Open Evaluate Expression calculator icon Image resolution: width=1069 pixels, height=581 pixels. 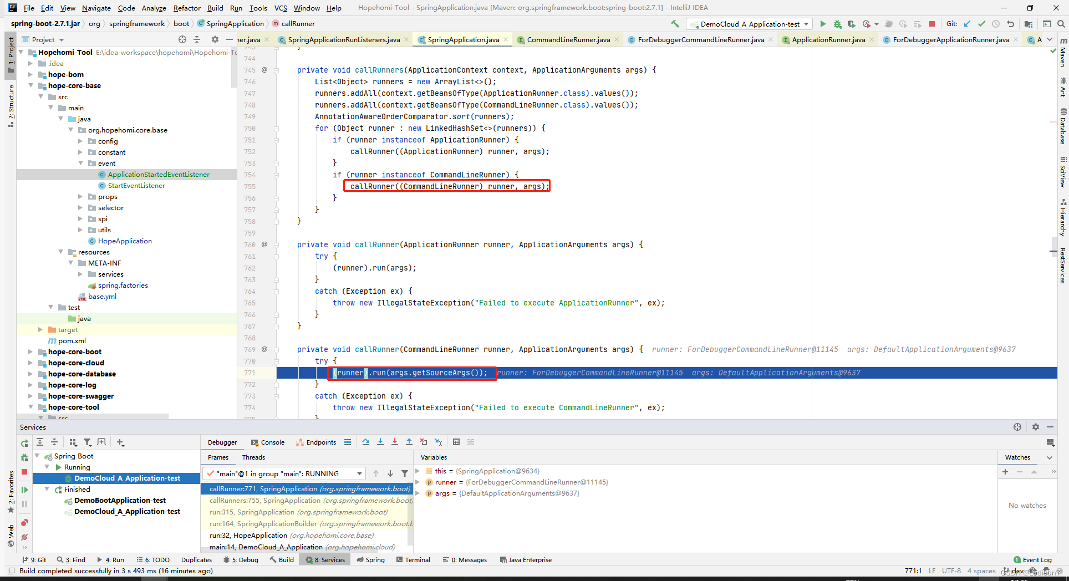pos(456,442)
